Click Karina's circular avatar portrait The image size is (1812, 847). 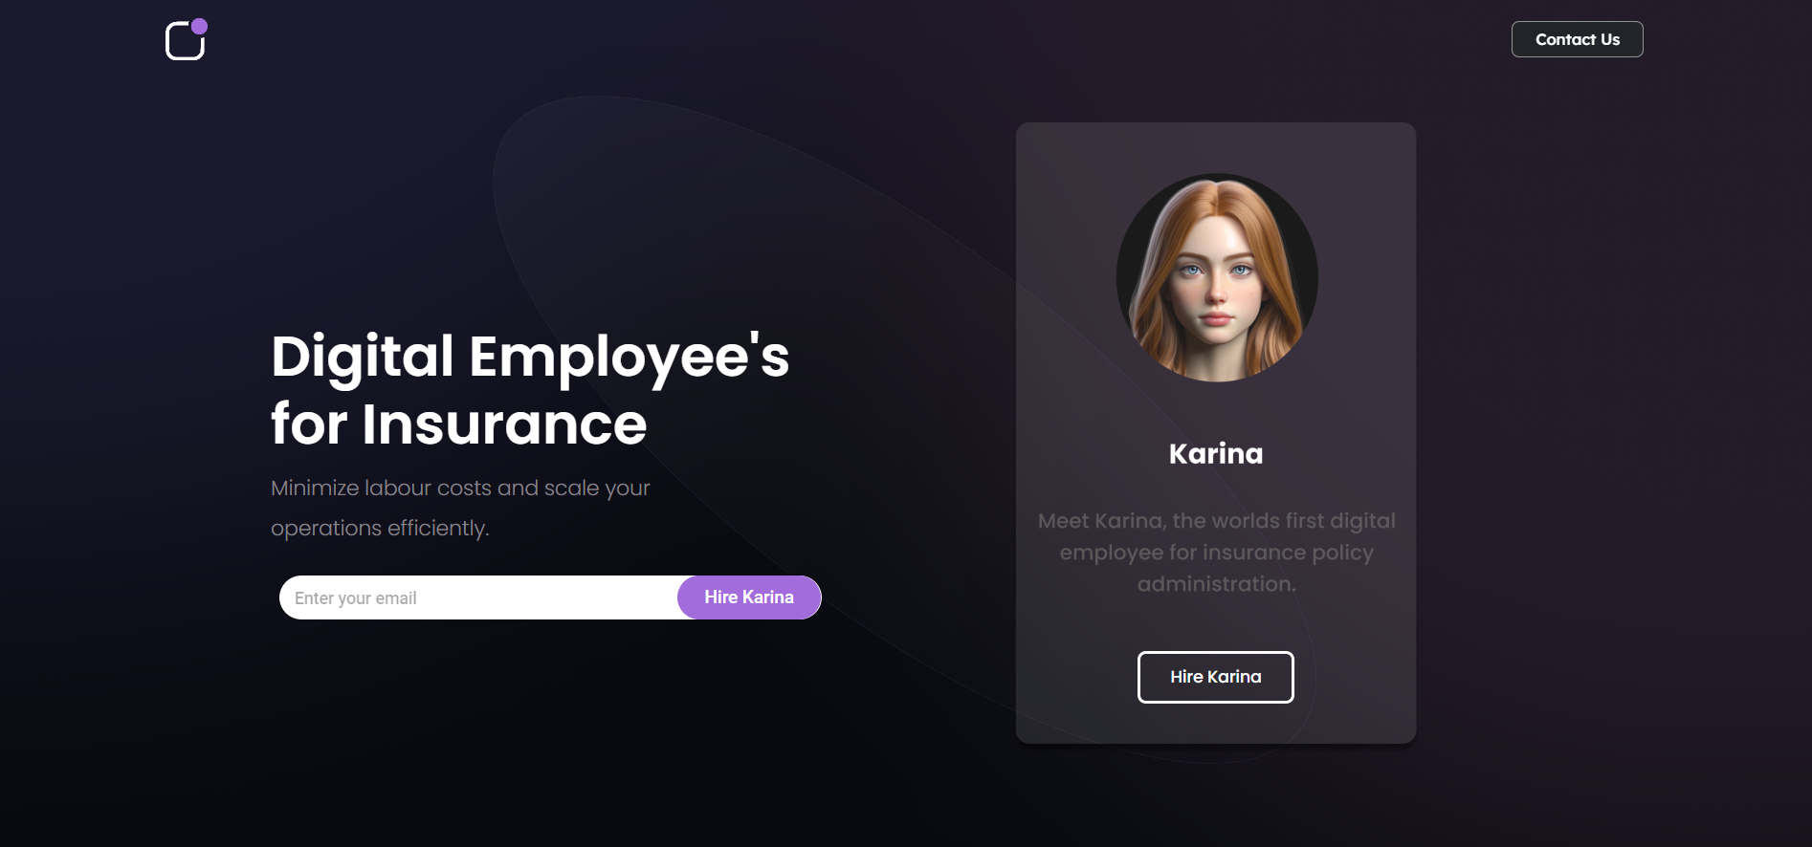coord(1216,277)
